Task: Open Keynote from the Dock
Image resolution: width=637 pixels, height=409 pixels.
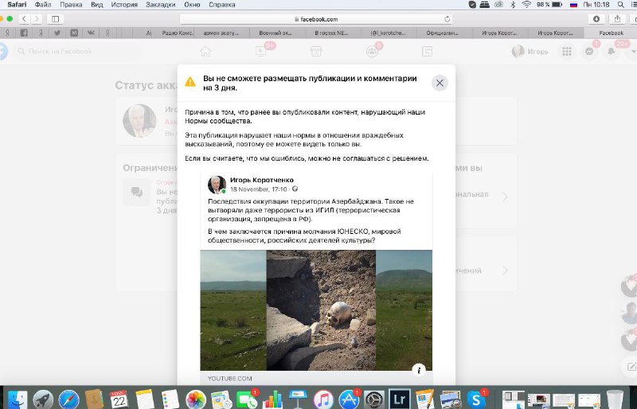Action: (x=298, y=399)
